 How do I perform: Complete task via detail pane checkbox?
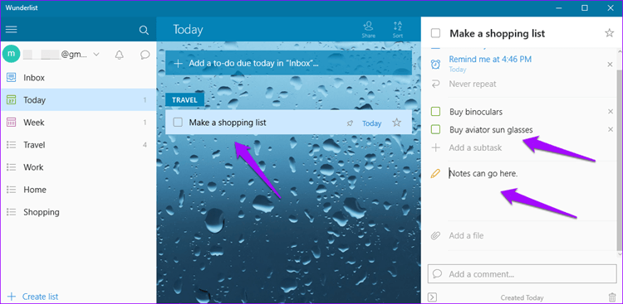[x=436, y=33]
